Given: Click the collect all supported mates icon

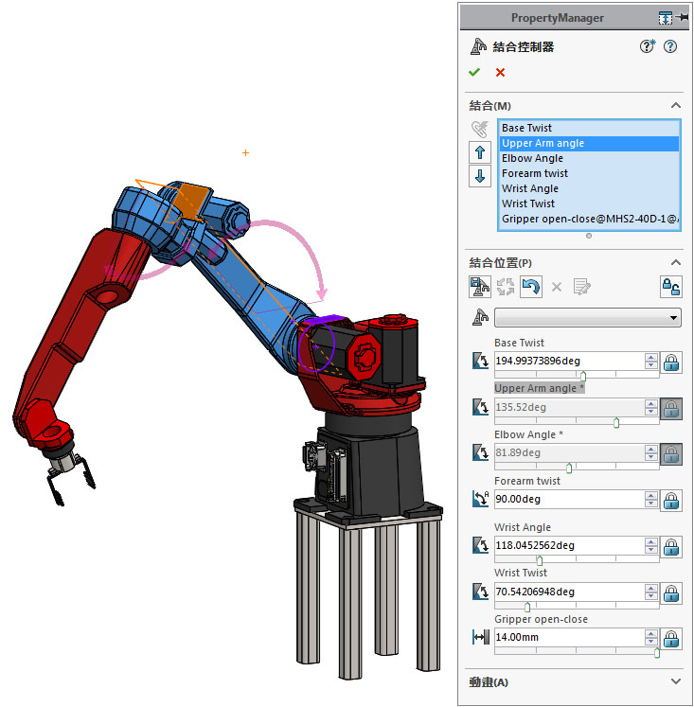Looking at the screenshot, I should pyautogui.click(x=480, y=129).
